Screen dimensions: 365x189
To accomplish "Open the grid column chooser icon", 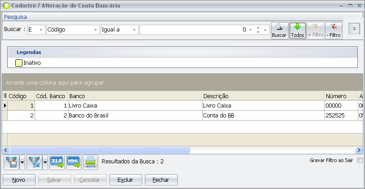I will point(5,96).
